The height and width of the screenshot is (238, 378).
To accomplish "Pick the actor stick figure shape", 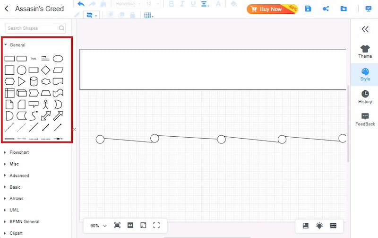I will (x=45, y=105).
